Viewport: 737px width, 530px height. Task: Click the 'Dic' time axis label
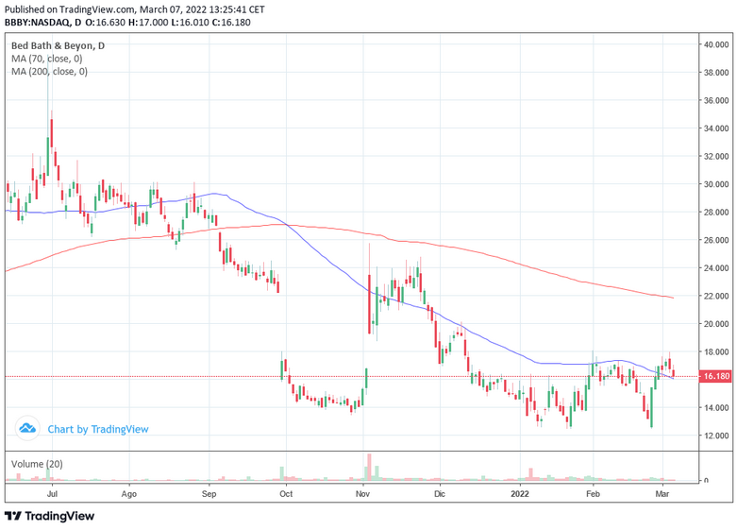pyautogui.click(x=440, y=494)
